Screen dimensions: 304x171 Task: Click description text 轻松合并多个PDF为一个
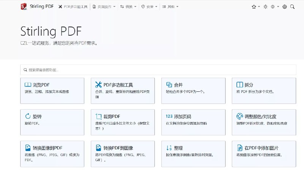point(185,92)
